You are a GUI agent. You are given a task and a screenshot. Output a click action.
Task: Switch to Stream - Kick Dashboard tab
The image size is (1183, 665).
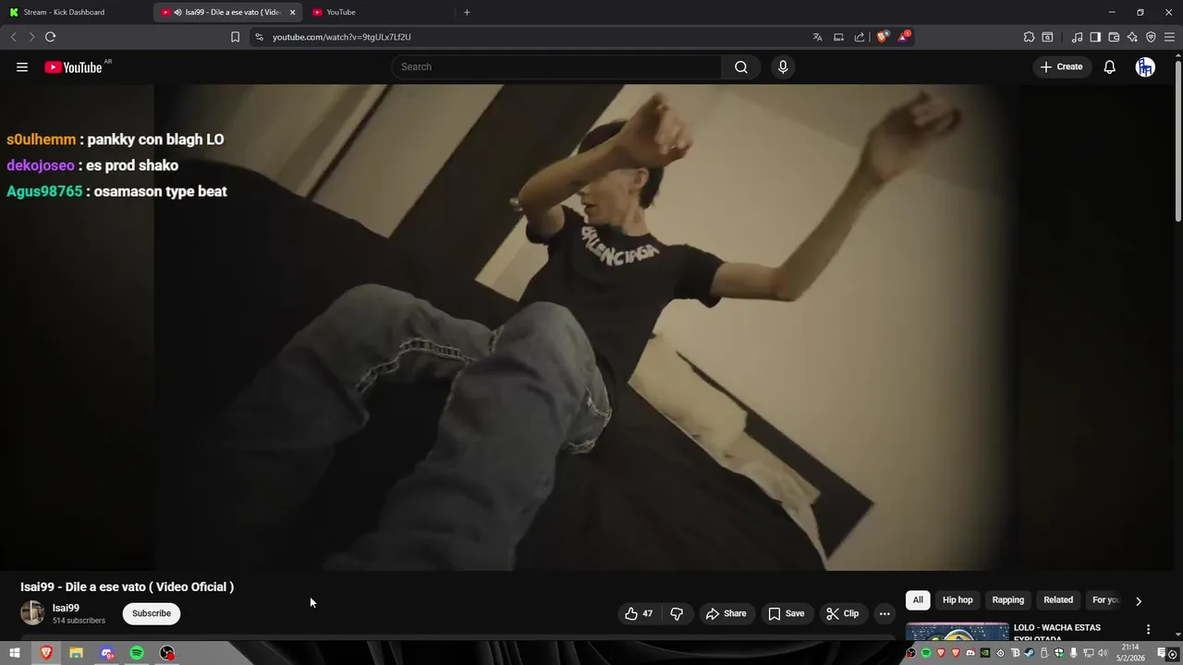[76, 12]
